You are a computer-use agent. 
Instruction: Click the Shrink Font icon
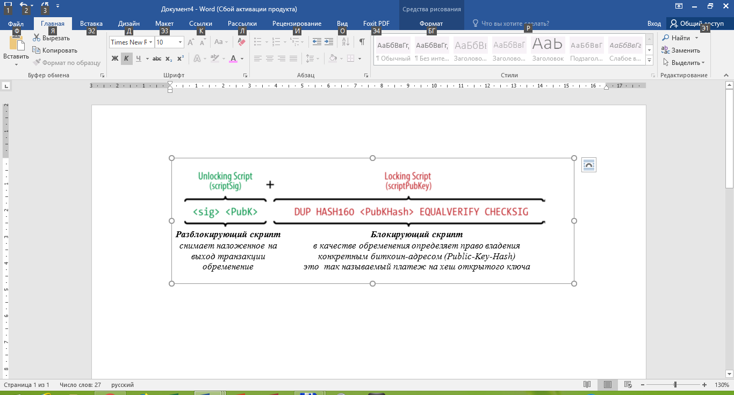coord(203,42)
